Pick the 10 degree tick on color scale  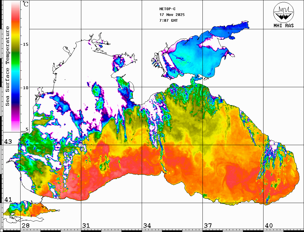(x=26, y=87)
